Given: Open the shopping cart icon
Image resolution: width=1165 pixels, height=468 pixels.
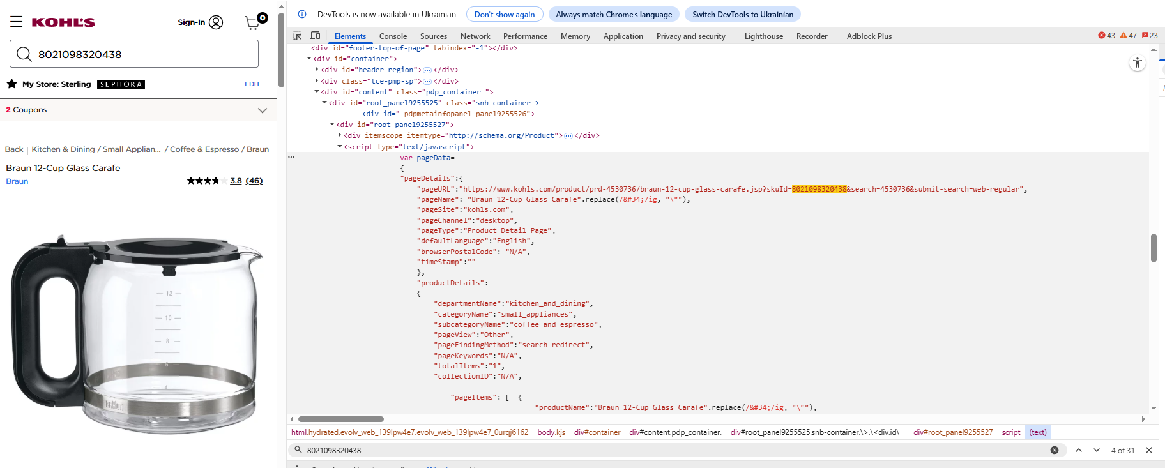Looking at the screenshot, I should 253,23.
